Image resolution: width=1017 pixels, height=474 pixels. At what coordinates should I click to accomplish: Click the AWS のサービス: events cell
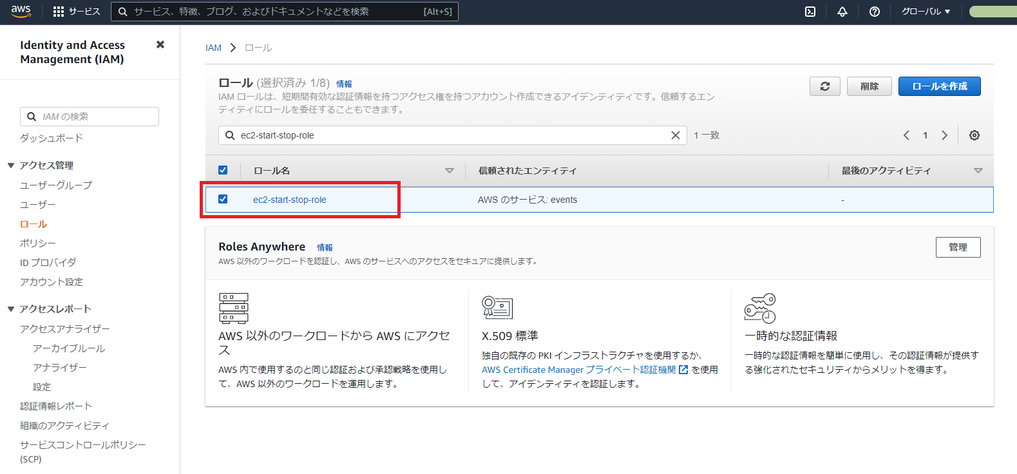tap(528, 200)
